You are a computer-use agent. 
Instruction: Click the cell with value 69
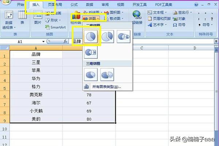89,111
